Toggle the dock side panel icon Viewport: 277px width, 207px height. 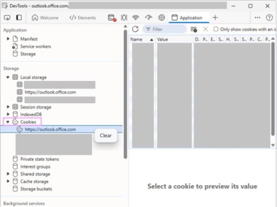pos(19,18)
